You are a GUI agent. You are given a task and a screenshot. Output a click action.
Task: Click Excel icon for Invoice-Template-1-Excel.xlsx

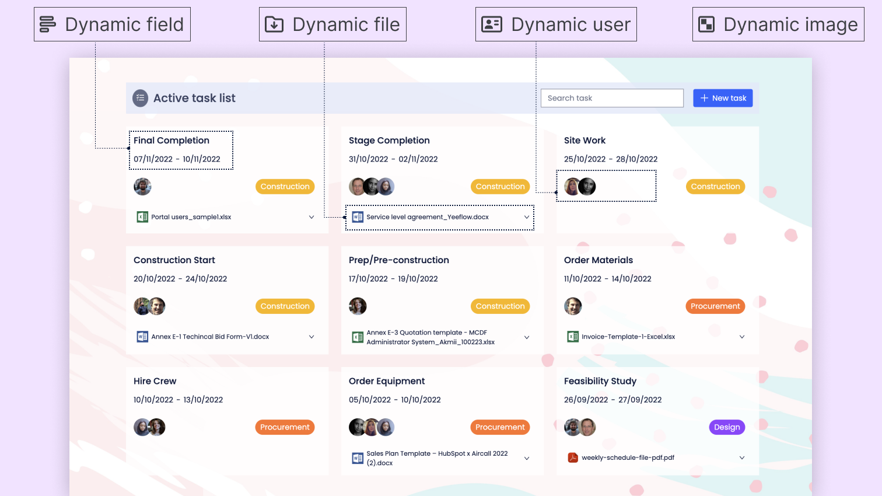pyautogui.click(x=573, y=337)
